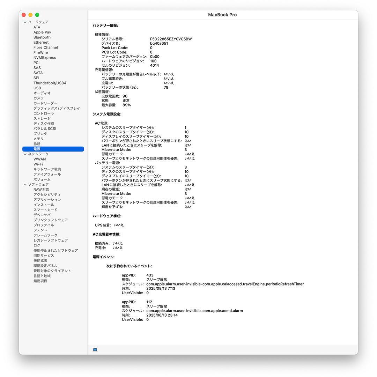Click the green full-screen window button
This screenshot has width=377, height=377.
pyautogui.click(x=37, y=15)
